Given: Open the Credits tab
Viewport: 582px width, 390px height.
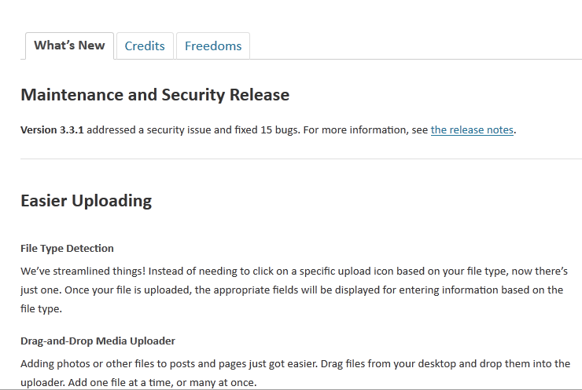Looking at the screenshot, I should (x=145, y=46).
